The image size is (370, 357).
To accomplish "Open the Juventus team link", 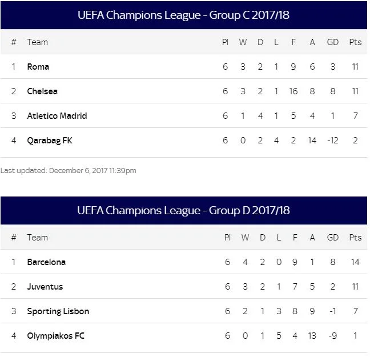I will (45, 287).
